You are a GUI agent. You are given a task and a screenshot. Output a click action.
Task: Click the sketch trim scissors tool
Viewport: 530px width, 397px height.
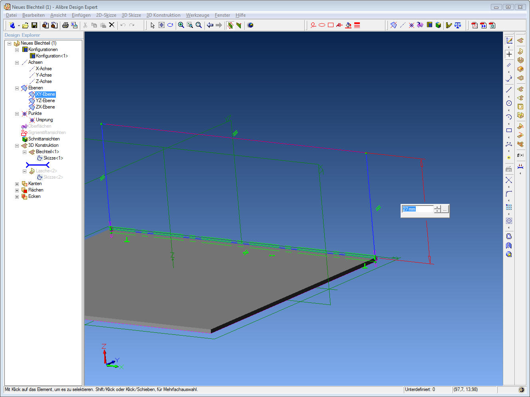[x=509, y=180]
